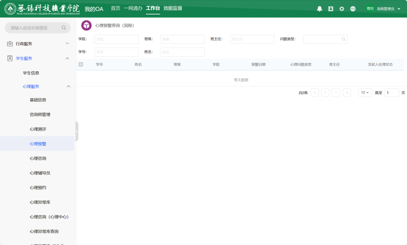Click the magnifier icon in the 问题类型 field
Image resolution: width=407 pixels, height=245 pixels.
(x=343, y=39)
